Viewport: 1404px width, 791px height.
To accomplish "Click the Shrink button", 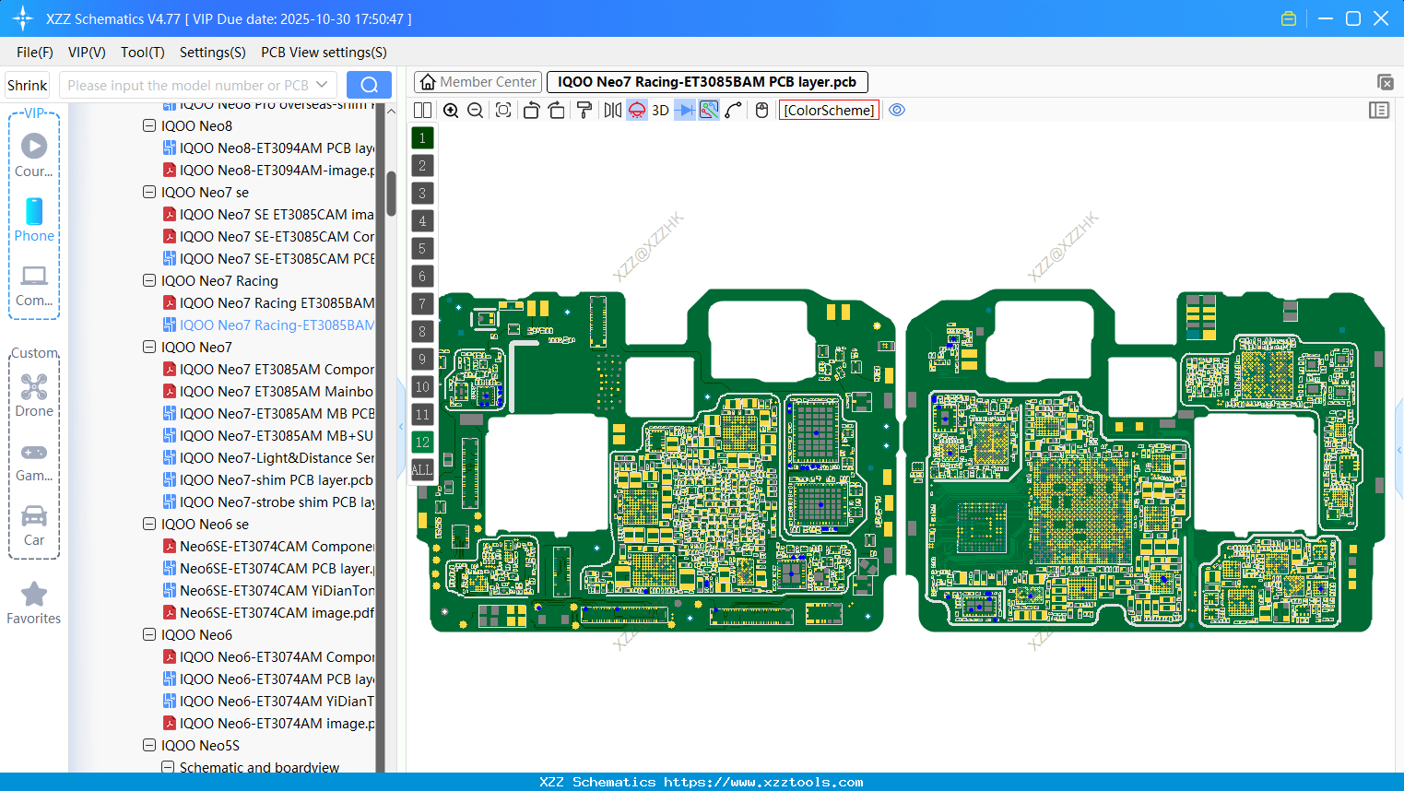I will coord(26,84).
